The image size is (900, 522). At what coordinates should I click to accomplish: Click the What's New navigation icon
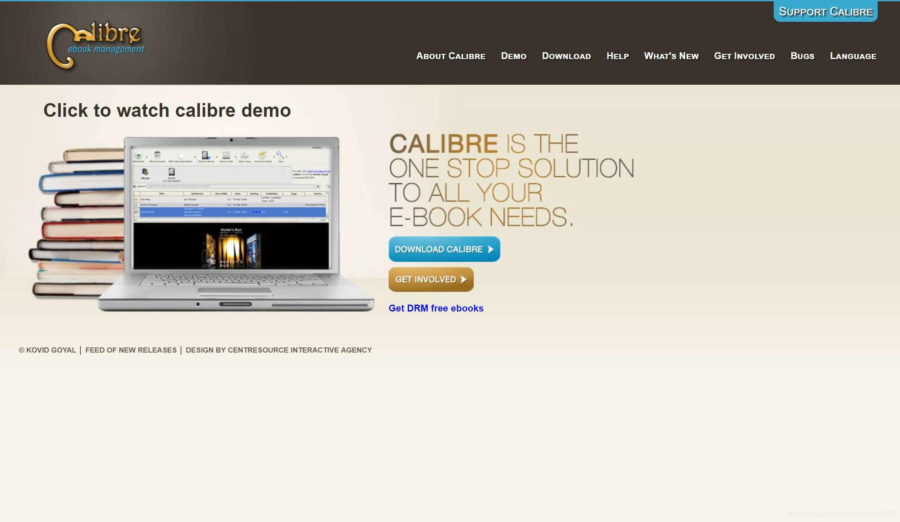pos(671,55)
